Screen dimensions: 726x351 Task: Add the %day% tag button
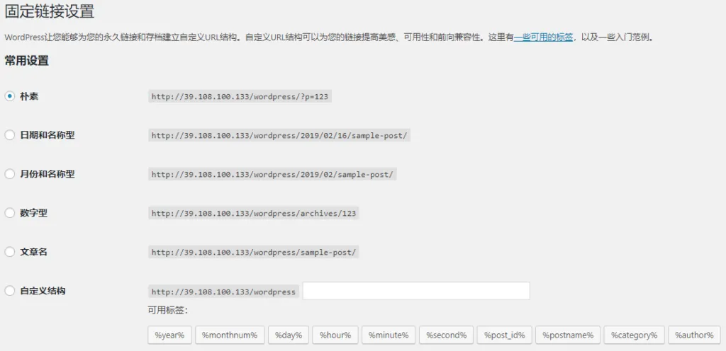(x=289, y=335)
